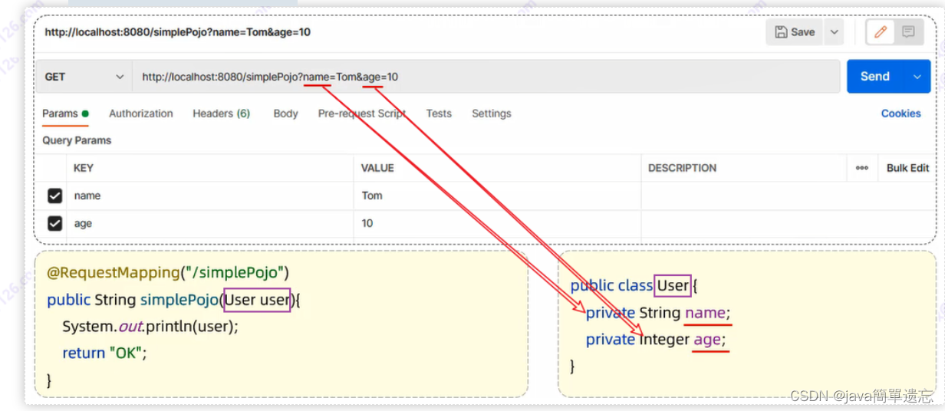Click the Bulk Edit link

tap(907, 168)
